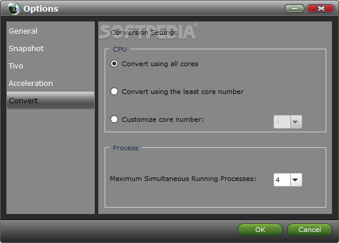The image size is (339, 243).
Task: Click Maximum Simultaneous Running Processes label
Action: click(183, 179)
